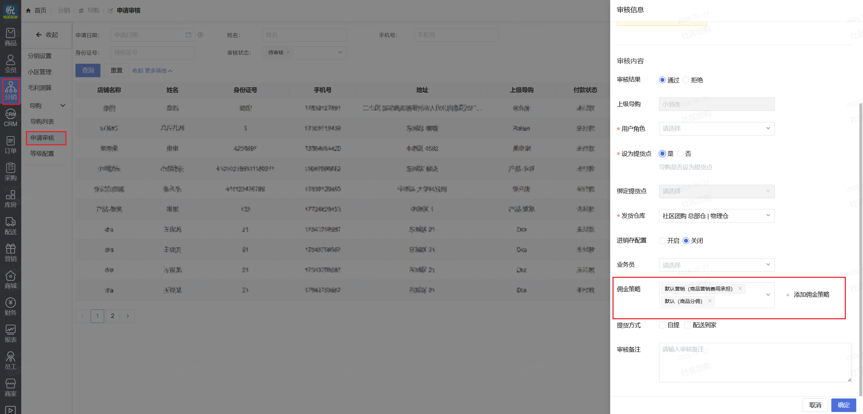Image resolution: width=863 pixels, height=414 pixels.
Task: Open the 用户角色 dropdown
Action: [x=716, y=128]
